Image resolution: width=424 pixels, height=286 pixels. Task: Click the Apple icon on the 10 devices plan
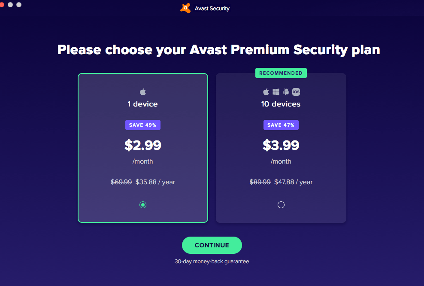point(265,91)
